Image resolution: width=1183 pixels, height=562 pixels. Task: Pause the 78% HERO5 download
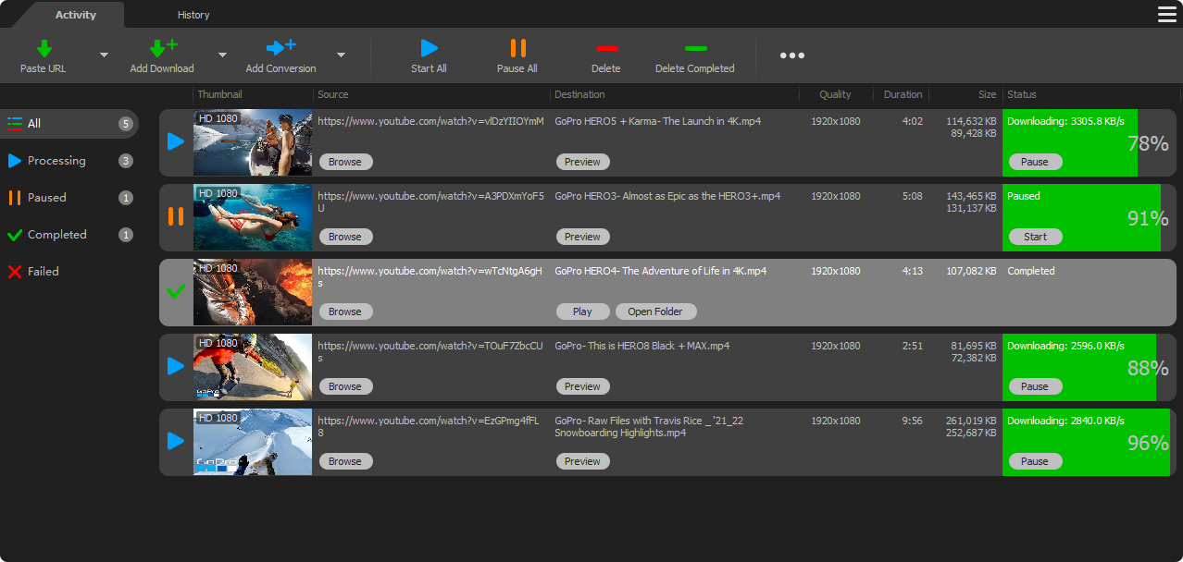pyautogui.click(x=1035, y=162)
